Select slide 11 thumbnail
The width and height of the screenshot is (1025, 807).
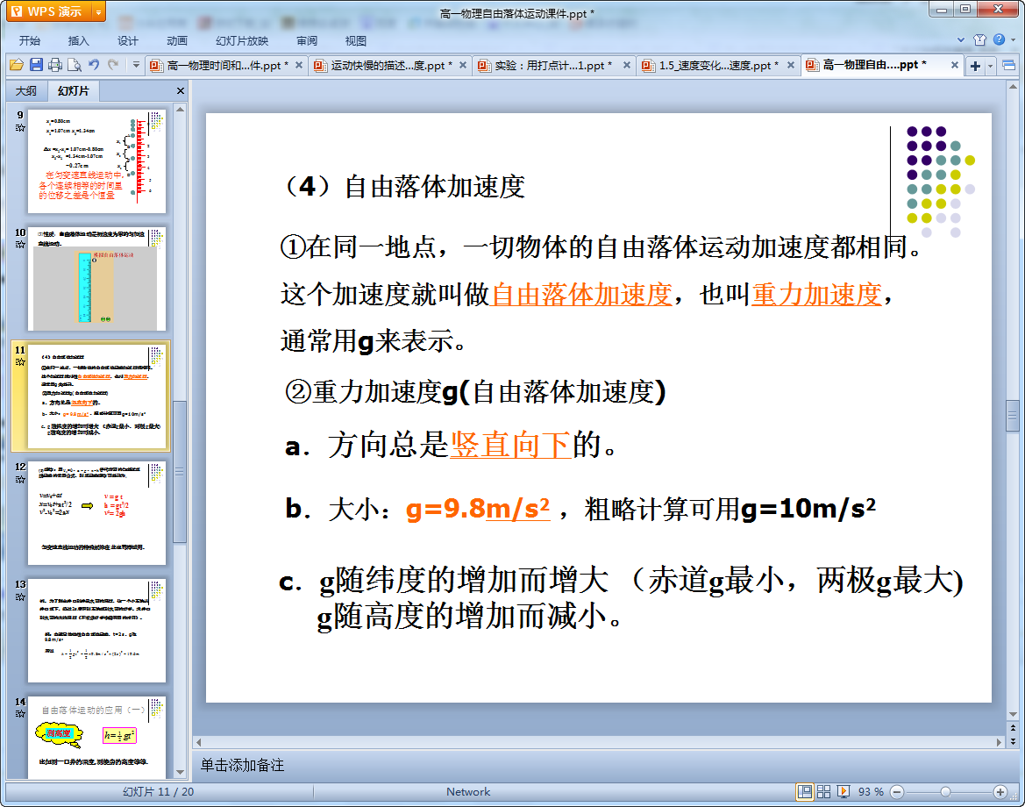96,396
